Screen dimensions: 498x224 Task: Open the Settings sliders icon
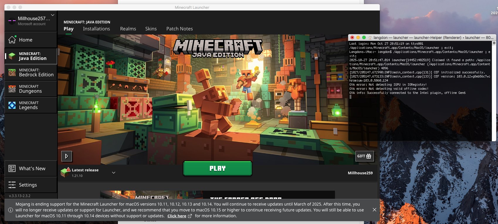coord(12,185)
